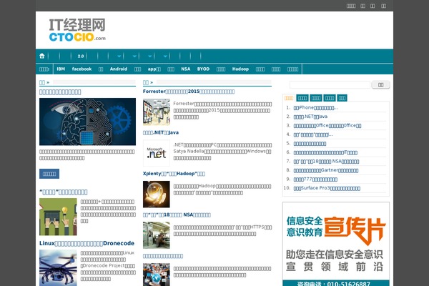The image size is (429, 286).
Task: Open ranked item 2 about .NET and Java
Action: click(310, 117)
